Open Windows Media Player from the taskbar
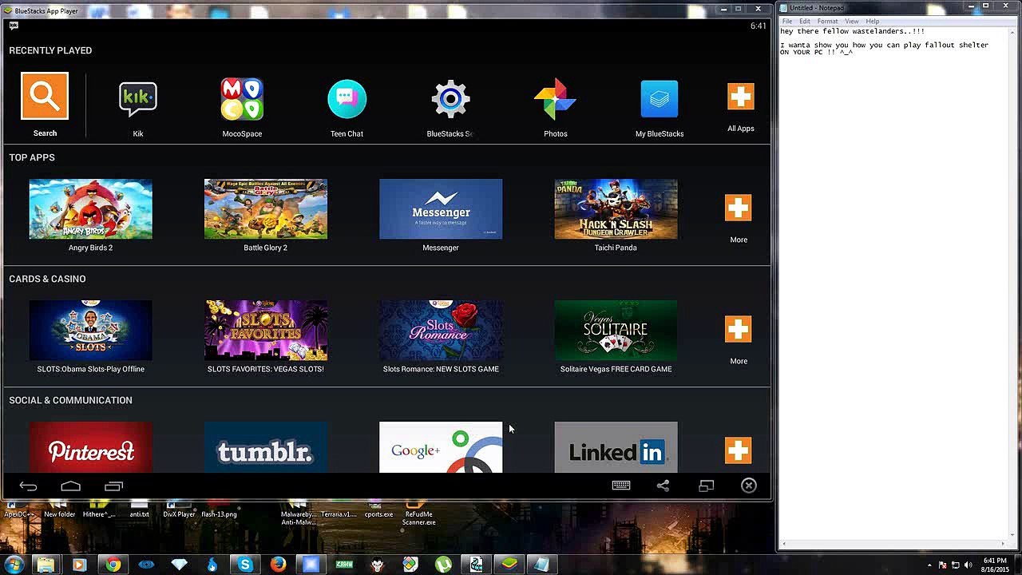1022x575 pixels. [x=79, y=565]
